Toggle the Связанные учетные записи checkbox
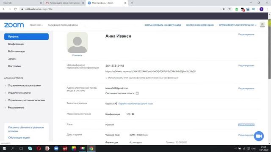Screen dimensions: 271x152 [x=137, y=93]
